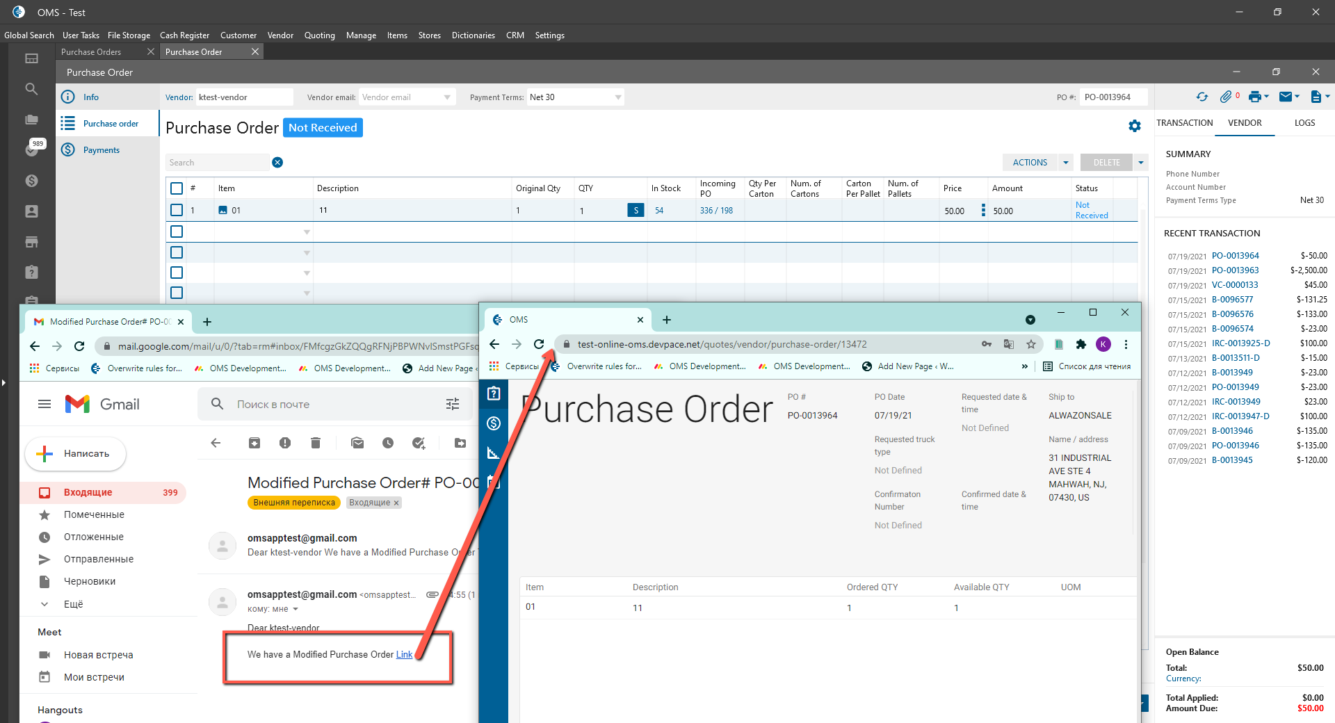This screenshot has width=1335, height=723.
Task: Open attachments via the paperclip icon
Action: (1226, 97)
